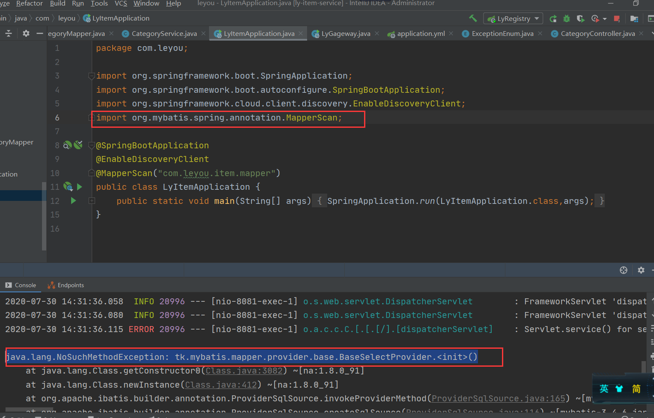Image resolution: width=654 pixels, height=418 pixels.
Task: Open the ProviderSqlSource.java:165 stack trace link
Action: [498, 399]
